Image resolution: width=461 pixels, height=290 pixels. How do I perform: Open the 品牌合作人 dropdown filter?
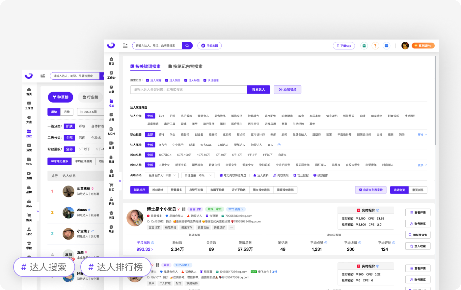point(162,175)
